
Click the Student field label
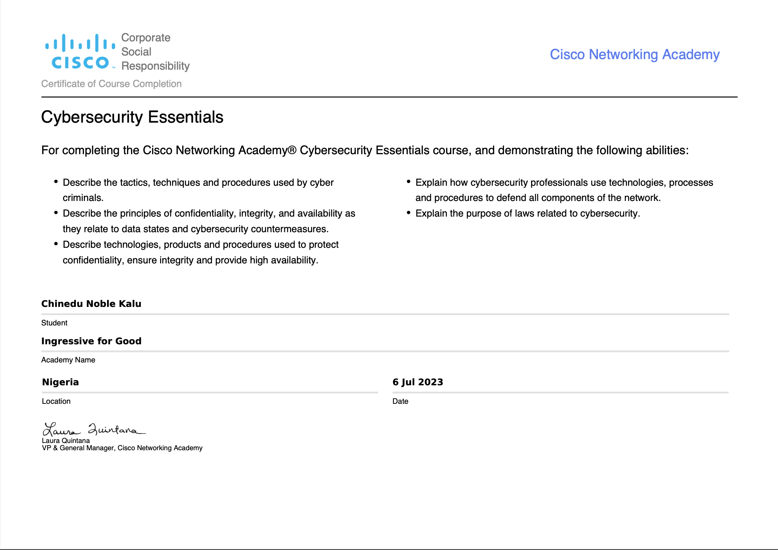(x=54, y=323)
